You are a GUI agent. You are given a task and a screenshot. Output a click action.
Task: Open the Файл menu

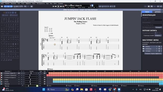click(2, 3)
